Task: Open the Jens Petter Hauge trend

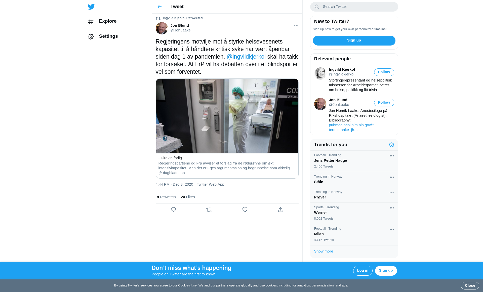Action: 354,161
